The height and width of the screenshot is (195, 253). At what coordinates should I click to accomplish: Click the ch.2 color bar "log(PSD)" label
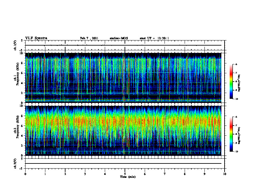click(x=239, y=136)
